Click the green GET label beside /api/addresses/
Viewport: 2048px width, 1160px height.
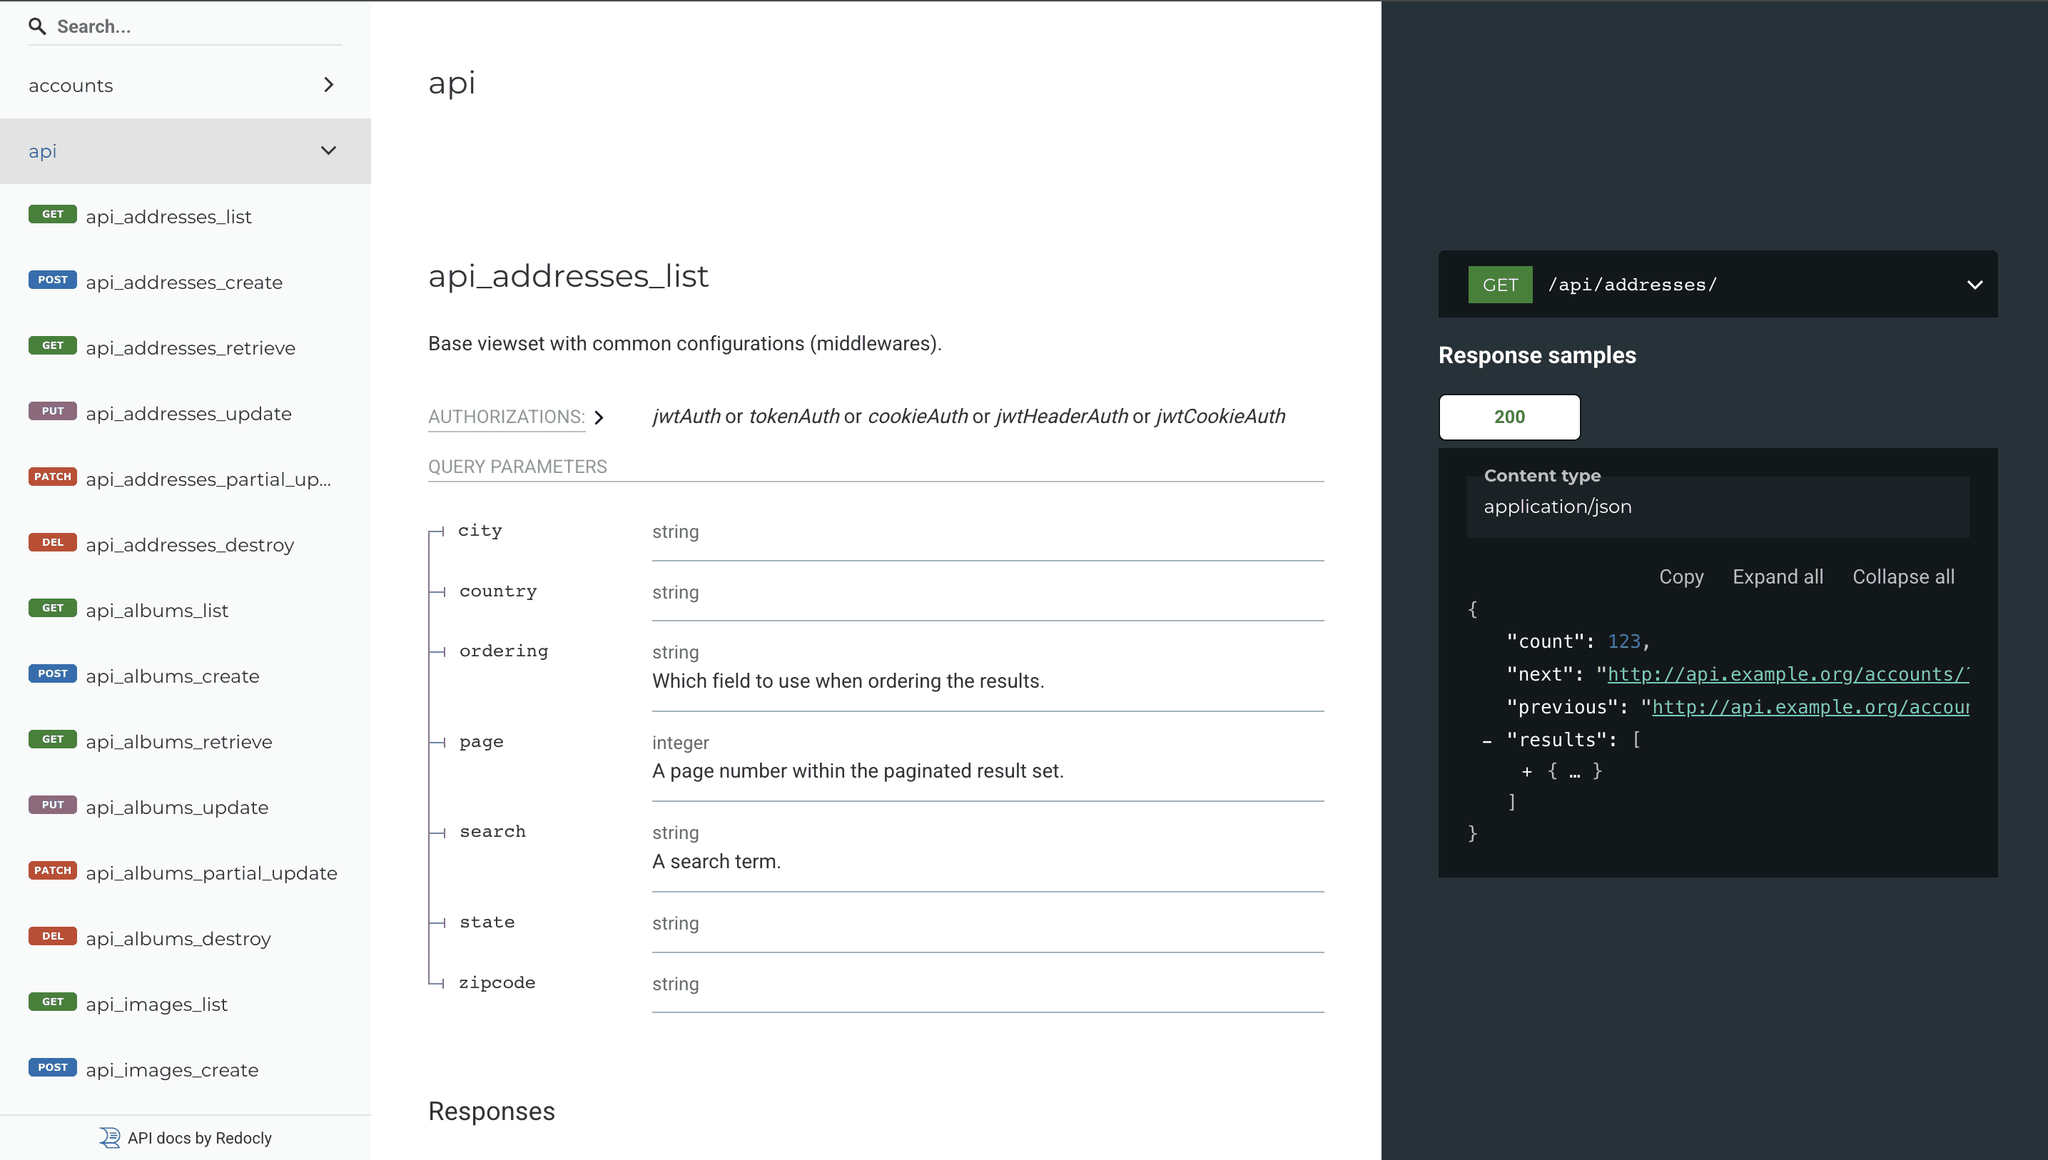1500,285
